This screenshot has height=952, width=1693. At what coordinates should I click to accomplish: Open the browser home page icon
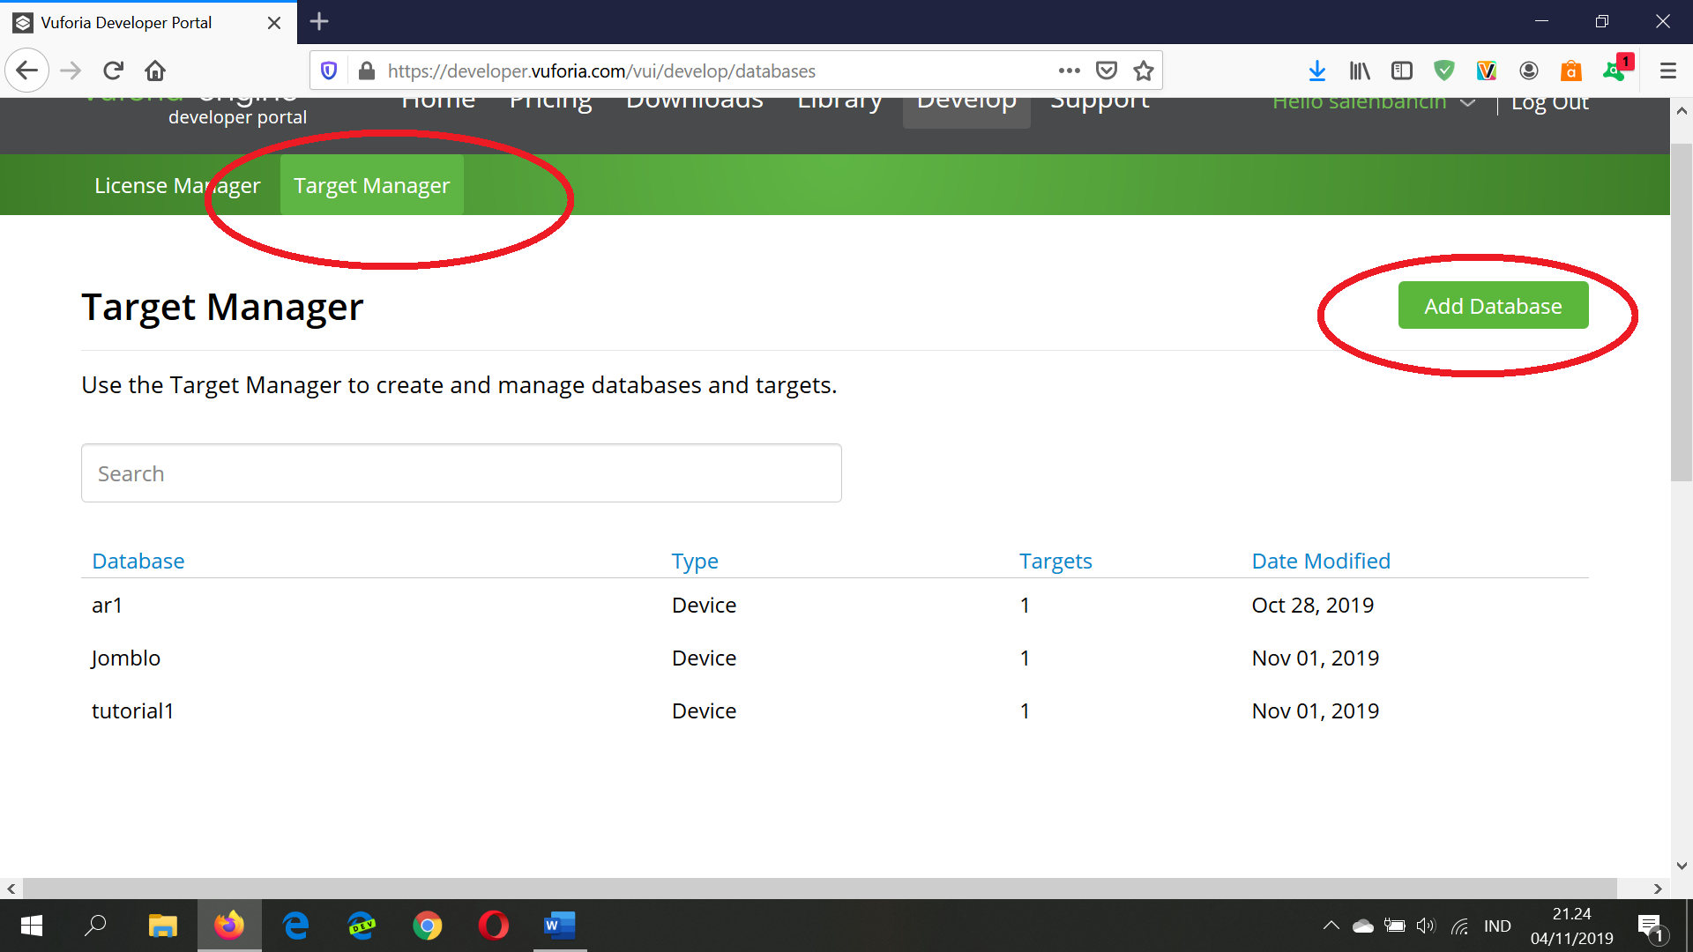click(155, 71)
